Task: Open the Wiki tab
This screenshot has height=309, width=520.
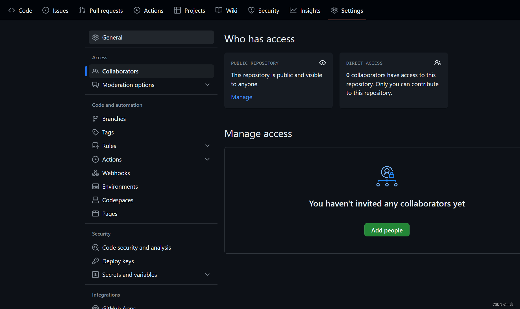Action: click(x=226, y=10)
